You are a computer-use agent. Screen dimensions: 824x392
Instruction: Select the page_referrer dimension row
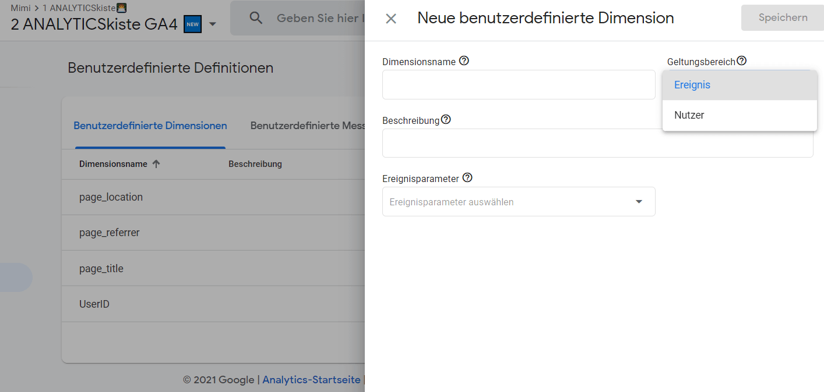point(111,233)
